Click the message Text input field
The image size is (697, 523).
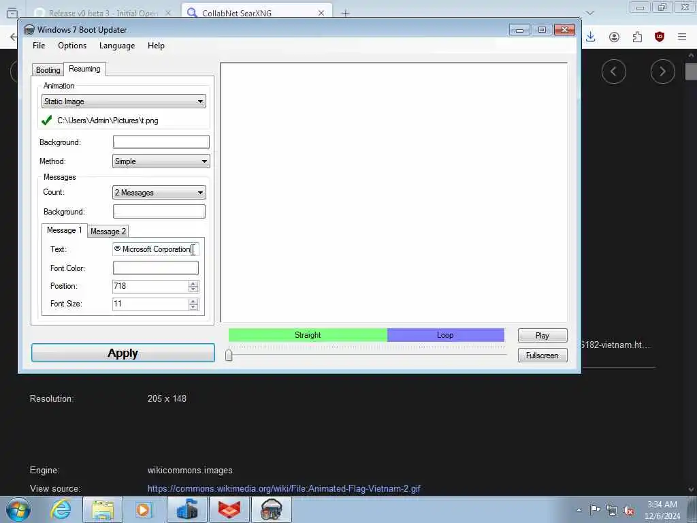point(156,249)
